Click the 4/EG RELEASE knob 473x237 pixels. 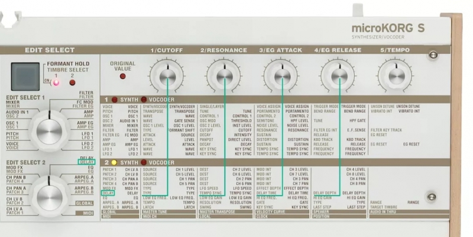(339, 77)
